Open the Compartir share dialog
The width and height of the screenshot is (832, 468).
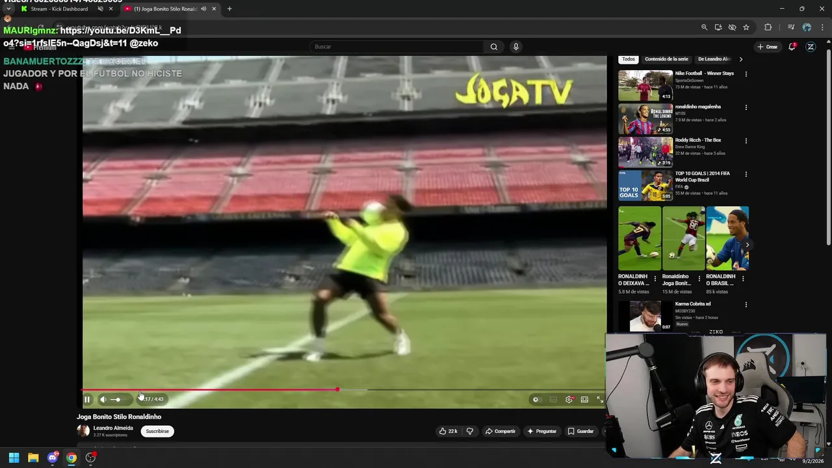pos(500,431)
